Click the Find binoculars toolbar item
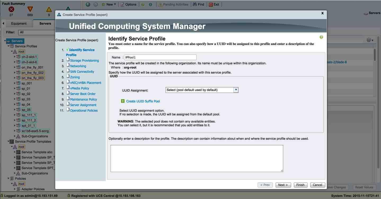Viewport: 381px width, 199px height. (x=198, y=4)
